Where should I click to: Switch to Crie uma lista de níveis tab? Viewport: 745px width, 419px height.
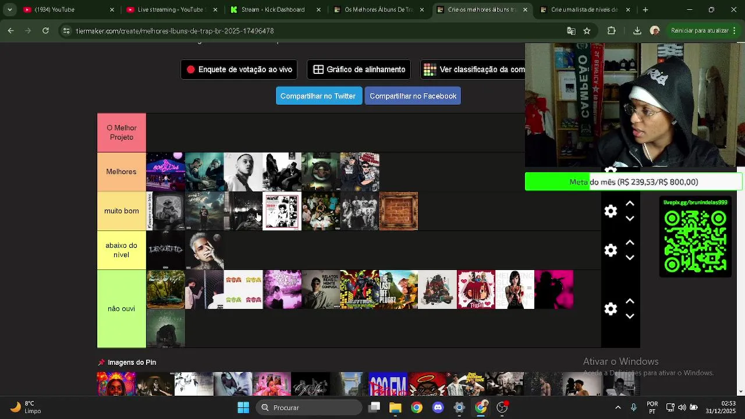(x=584, y=9)
